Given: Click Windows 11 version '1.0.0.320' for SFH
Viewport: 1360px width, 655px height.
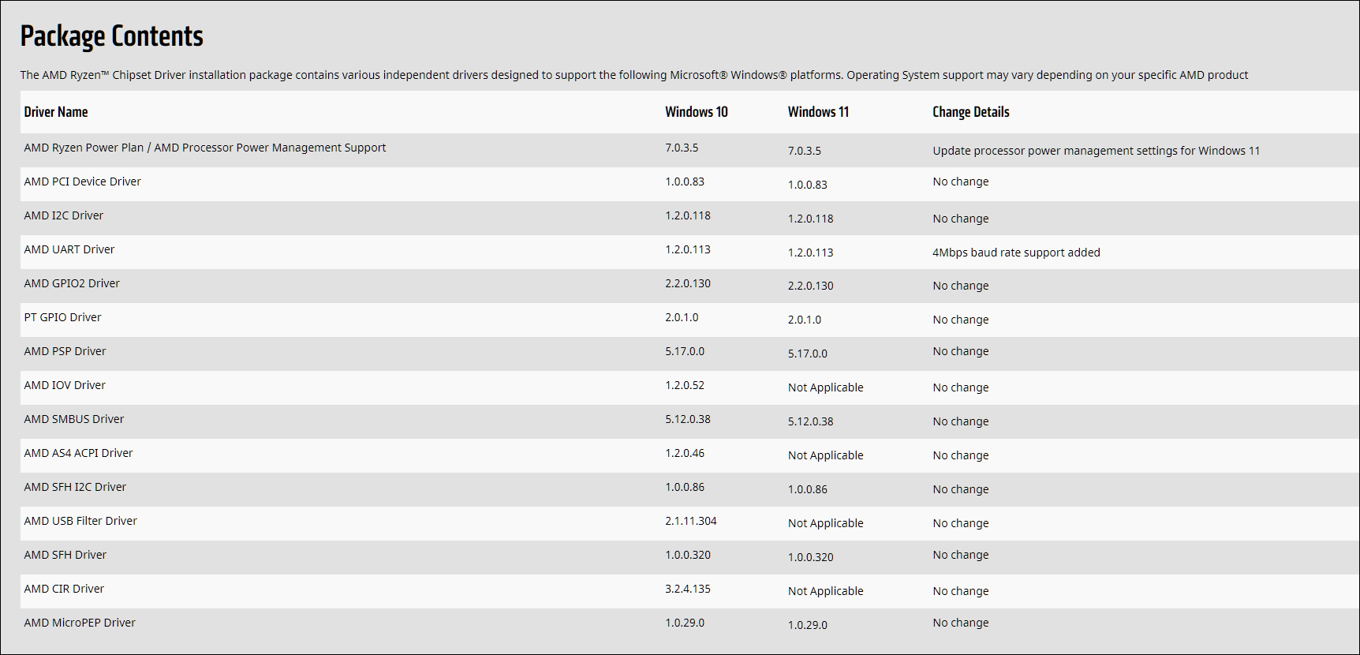Looking at the screenshot, I should point(811,557).
